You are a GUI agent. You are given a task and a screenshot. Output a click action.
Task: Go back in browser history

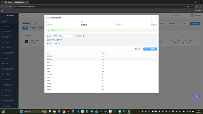(x=2, y=6)
